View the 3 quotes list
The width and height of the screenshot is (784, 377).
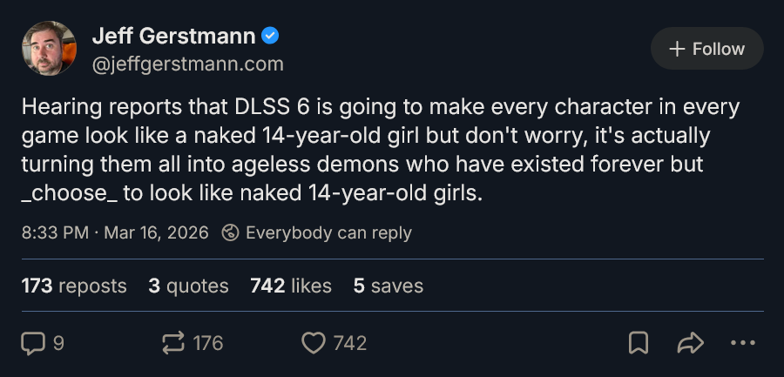click(x=188, y=286)
